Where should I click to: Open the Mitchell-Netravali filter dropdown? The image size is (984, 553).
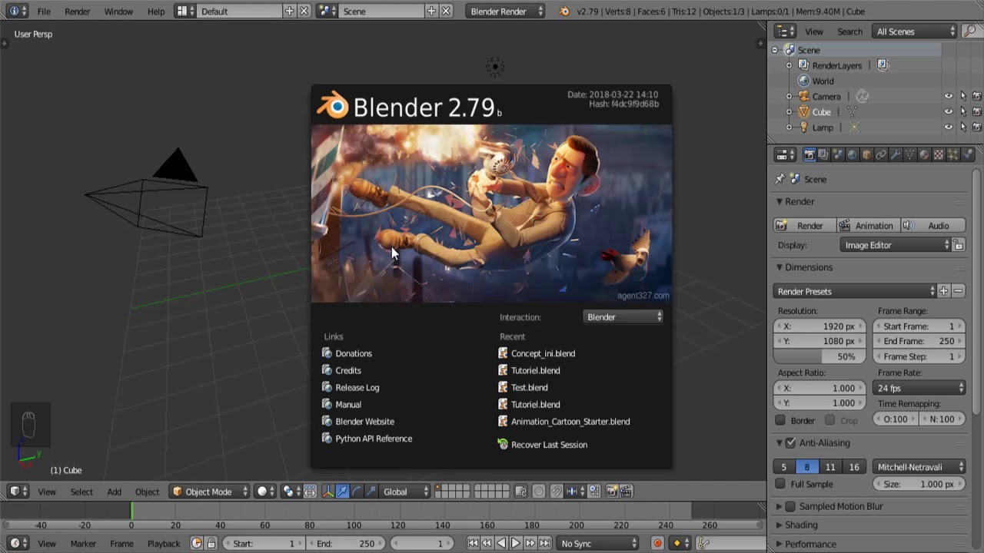[x=919, y=466]
